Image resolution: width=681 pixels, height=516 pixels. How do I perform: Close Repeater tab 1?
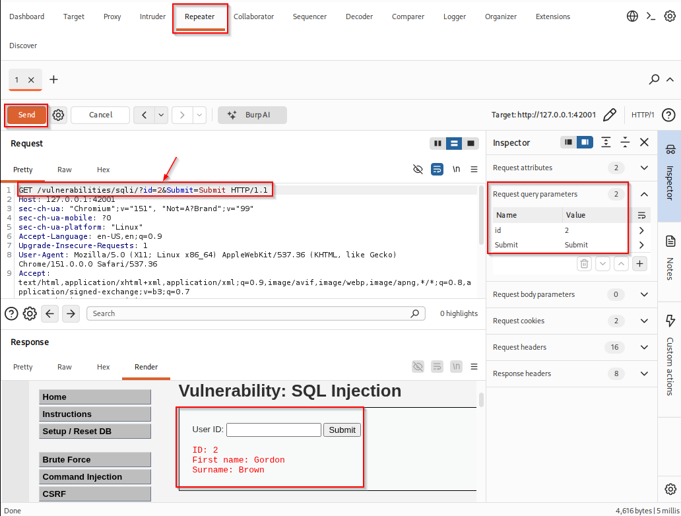[31, 80]
